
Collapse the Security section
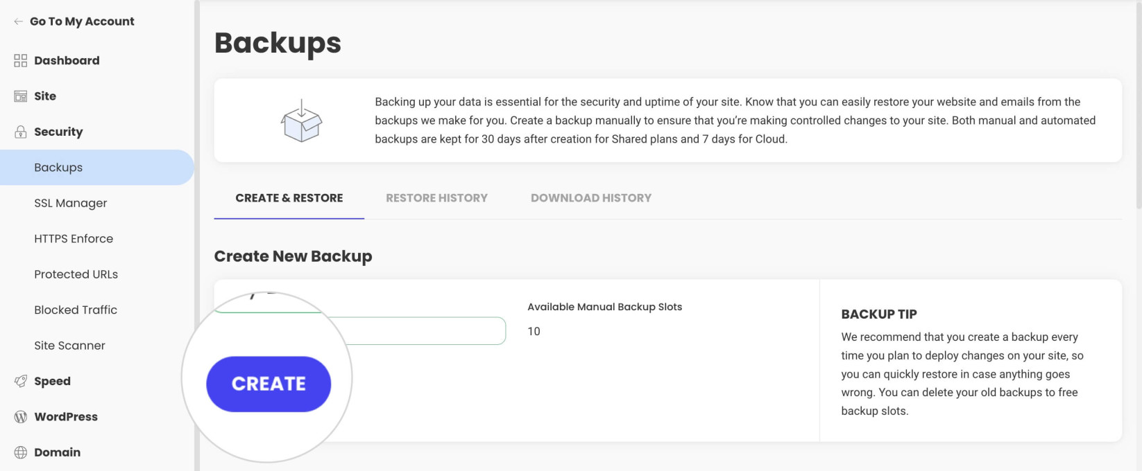point(58,132)
